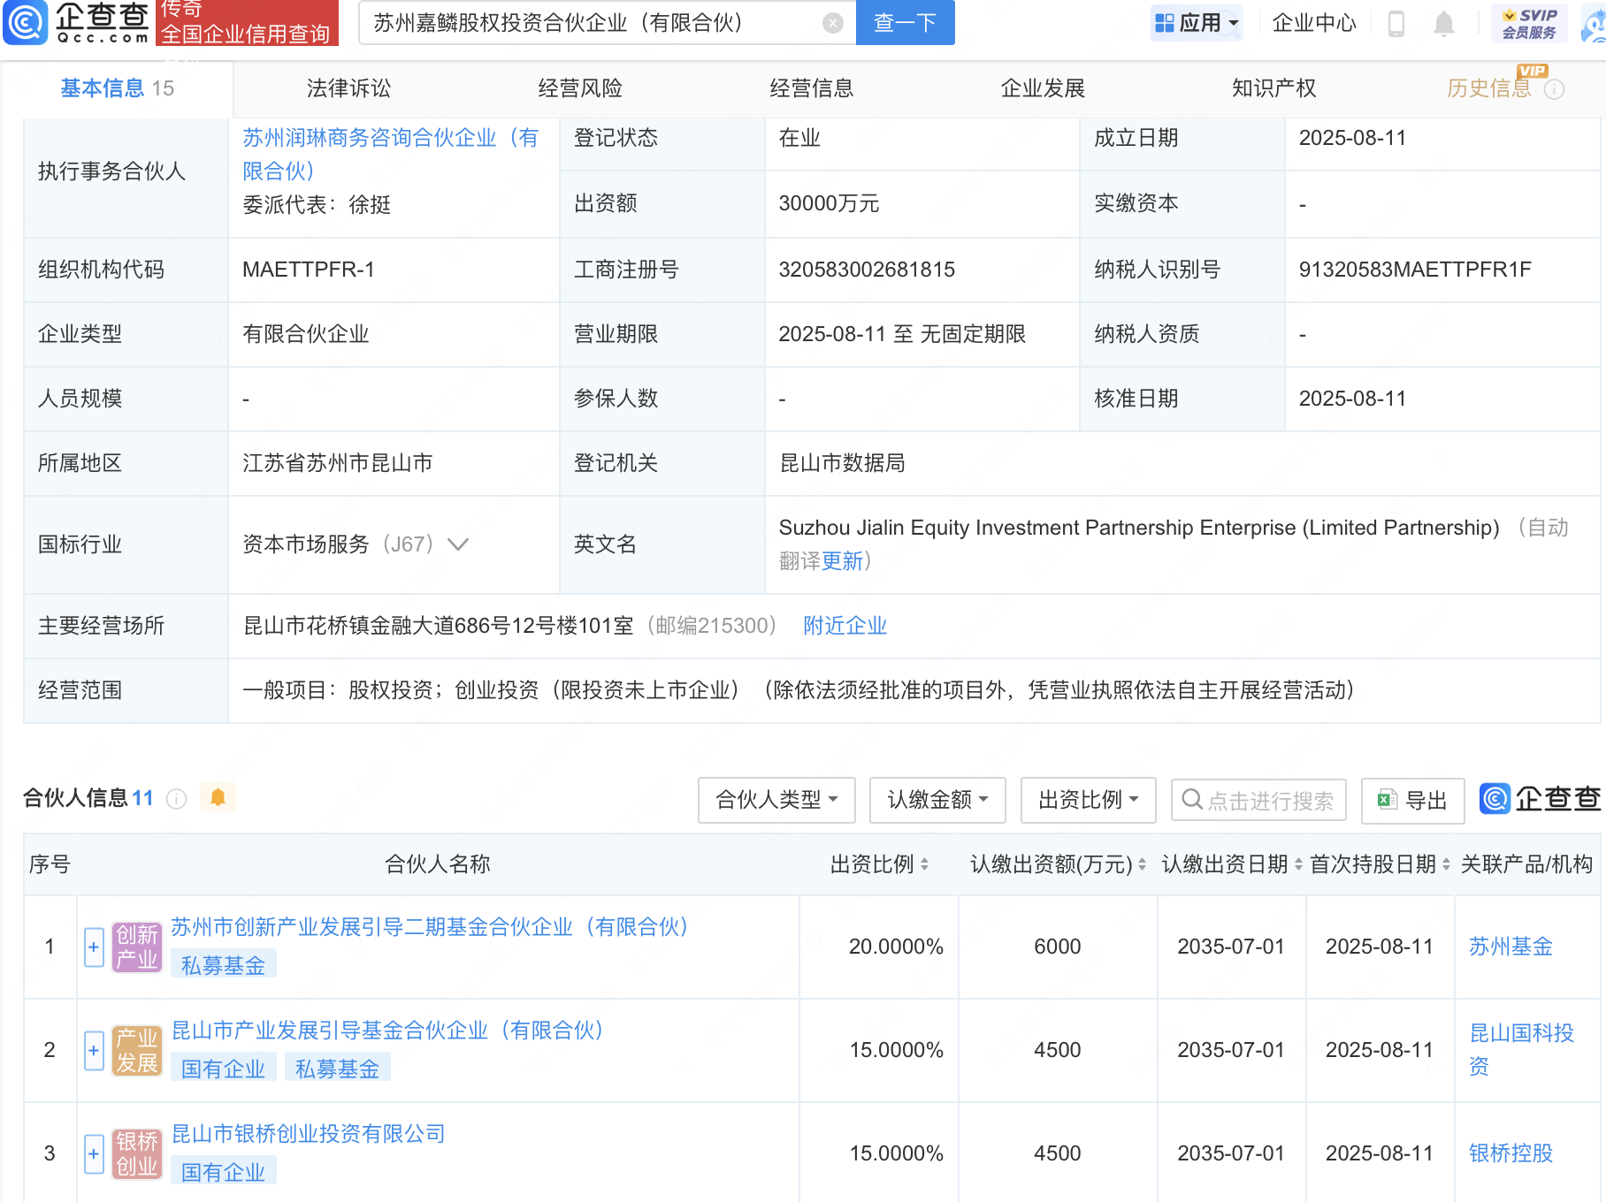The height and width of the screenshot is (1202, 1606).
Task: Open the 附近企业 link
Action: [845, 626]
